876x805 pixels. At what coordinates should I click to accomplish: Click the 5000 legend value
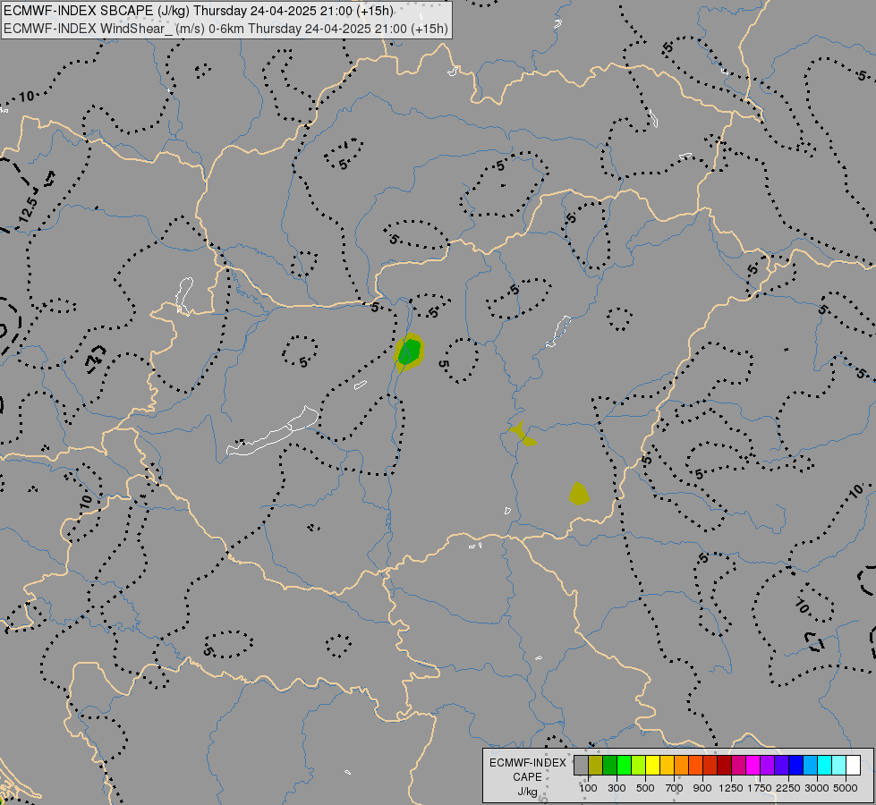[846, 788]
